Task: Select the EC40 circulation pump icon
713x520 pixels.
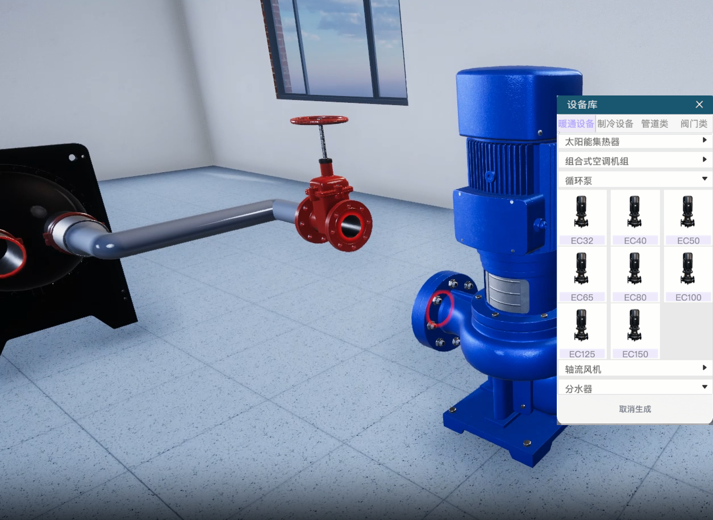Action: pos(635,212)
